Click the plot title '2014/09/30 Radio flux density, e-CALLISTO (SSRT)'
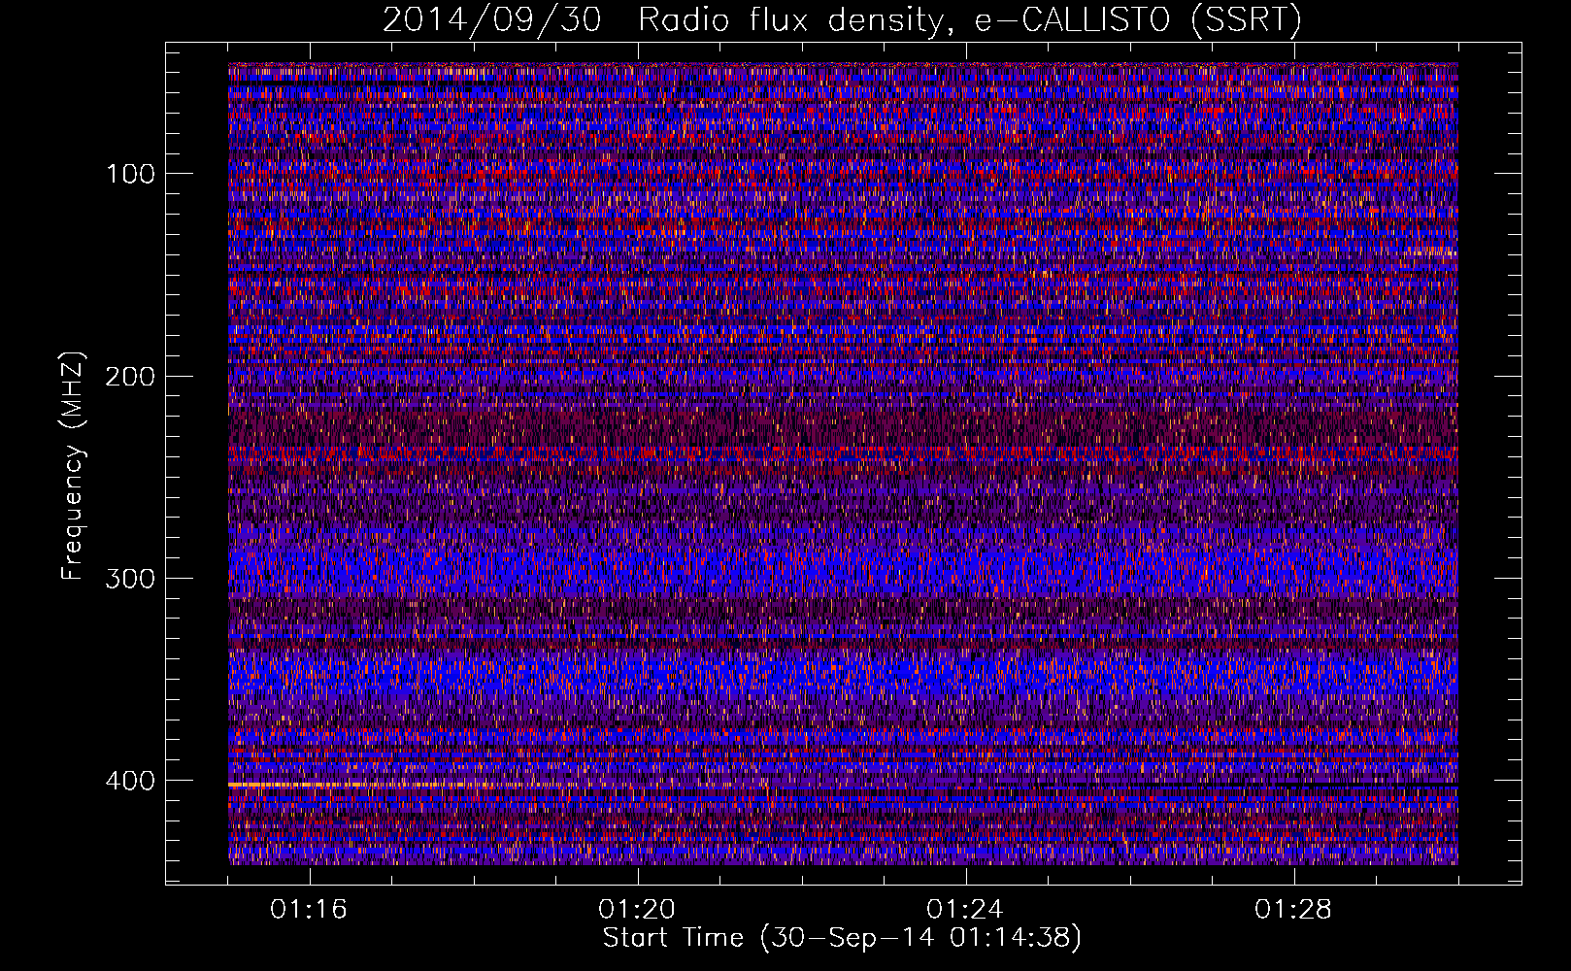Image resolution: width=1571 pixels, height=971 pixels. pos(842,19)
